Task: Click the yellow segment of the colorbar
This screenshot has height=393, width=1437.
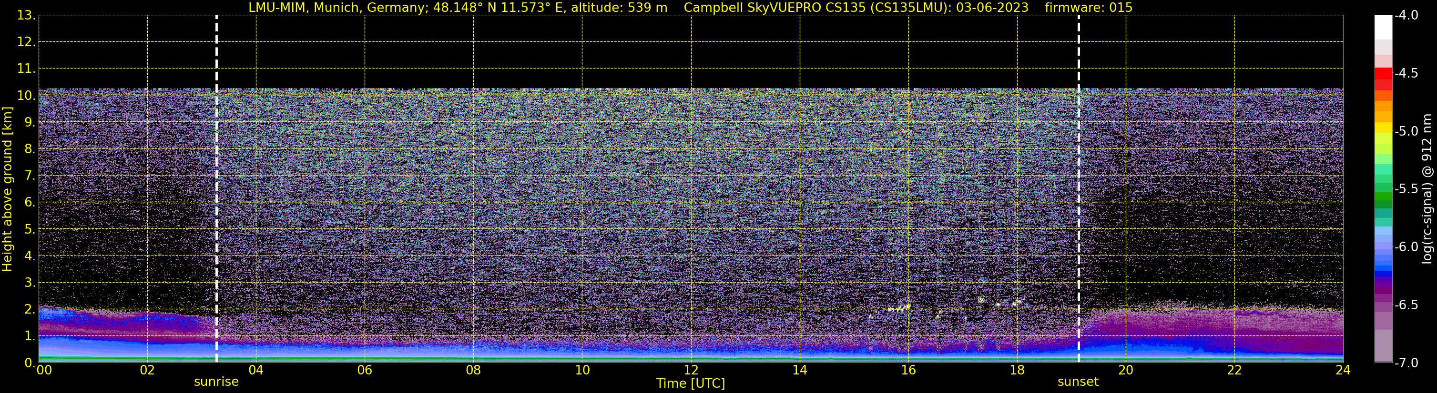Action: tap(1384, 128)
